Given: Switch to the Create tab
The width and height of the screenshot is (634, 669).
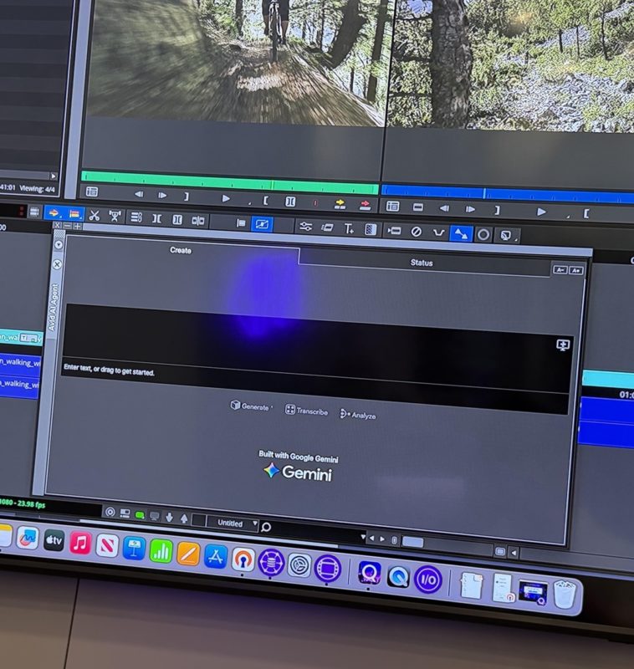Looking at the screenshot, I should click(181, 250).
